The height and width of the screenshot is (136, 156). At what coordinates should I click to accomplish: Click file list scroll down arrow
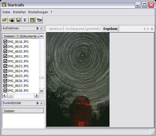[x=42, y=91]
